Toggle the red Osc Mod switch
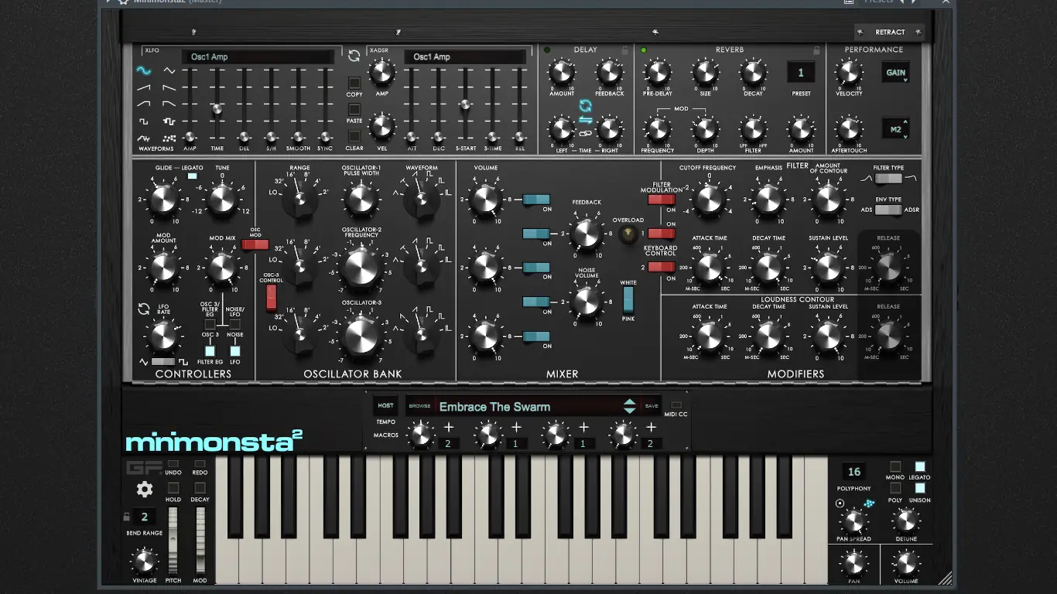Viewport: 1057px width, 594px height. coord(255,245)
